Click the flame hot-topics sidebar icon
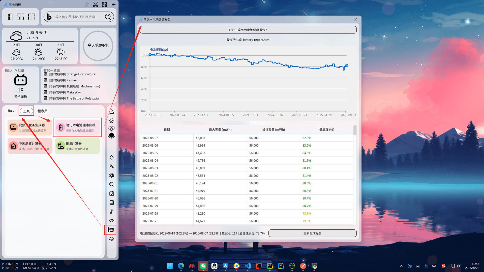This screenshot has height=272, width=484. (112, 157)
